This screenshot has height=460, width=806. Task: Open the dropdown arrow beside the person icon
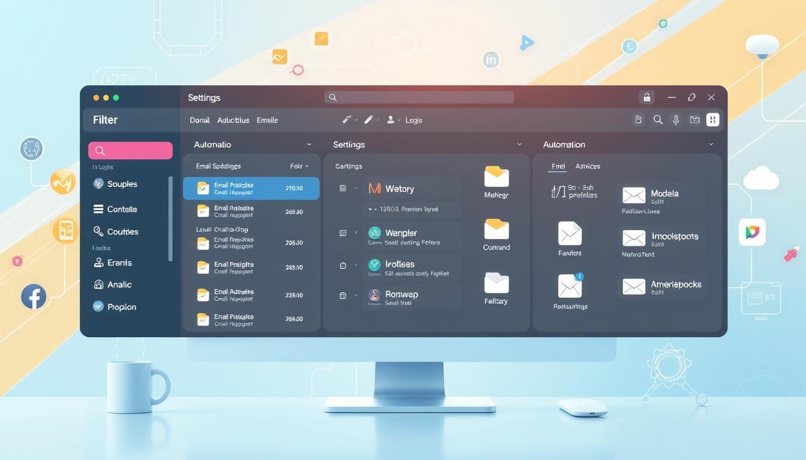point(399,120)
